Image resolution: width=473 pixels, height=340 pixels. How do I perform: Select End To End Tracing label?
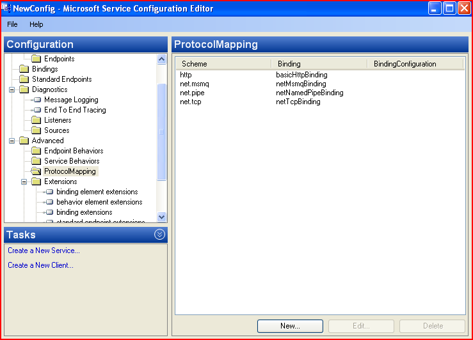tap(75, 110)
